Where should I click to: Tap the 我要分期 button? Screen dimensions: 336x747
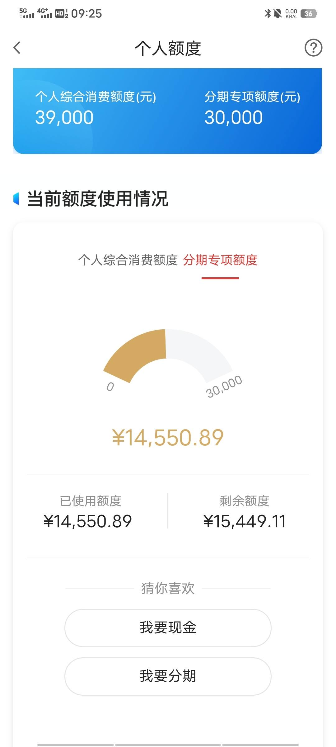click(x=168, y=676)
